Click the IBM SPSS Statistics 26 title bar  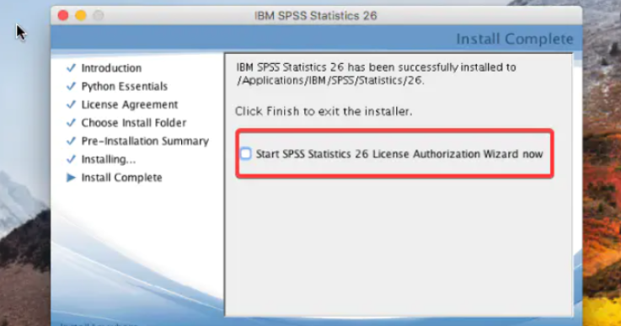[x=316, y=16]
